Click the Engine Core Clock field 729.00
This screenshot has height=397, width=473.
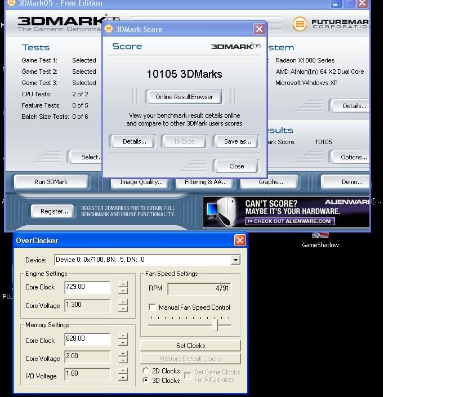coord(87,287)
